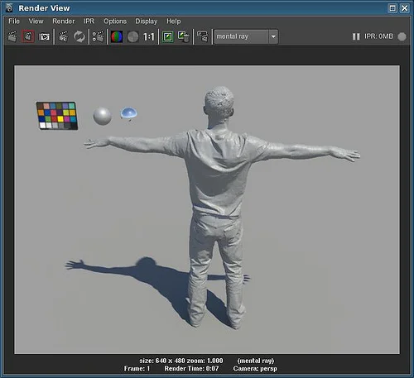Image resolution: width=414 pixels, height=378 pixels.
Task: Click the Snapshot camera icon
Action: pyautogui.click(x=44, y=36)
